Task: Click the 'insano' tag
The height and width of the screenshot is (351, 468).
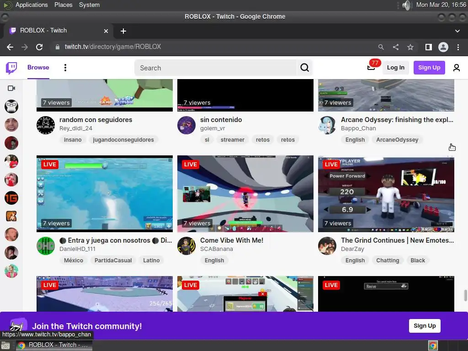Action: click(73, 140)
